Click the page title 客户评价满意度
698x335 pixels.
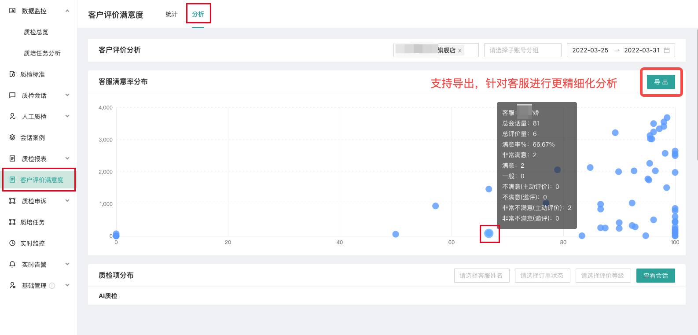pos(116,15)
